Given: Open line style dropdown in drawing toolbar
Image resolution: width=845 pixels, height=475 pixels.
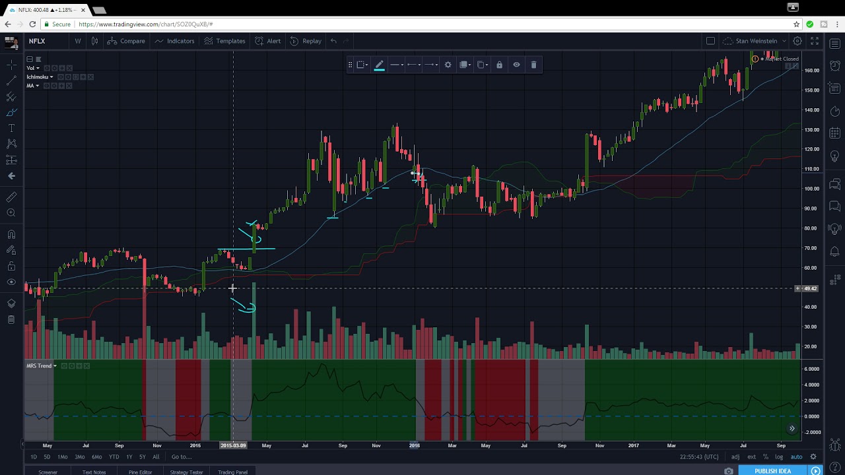Looking at the screenshot, I should point(396,65).
